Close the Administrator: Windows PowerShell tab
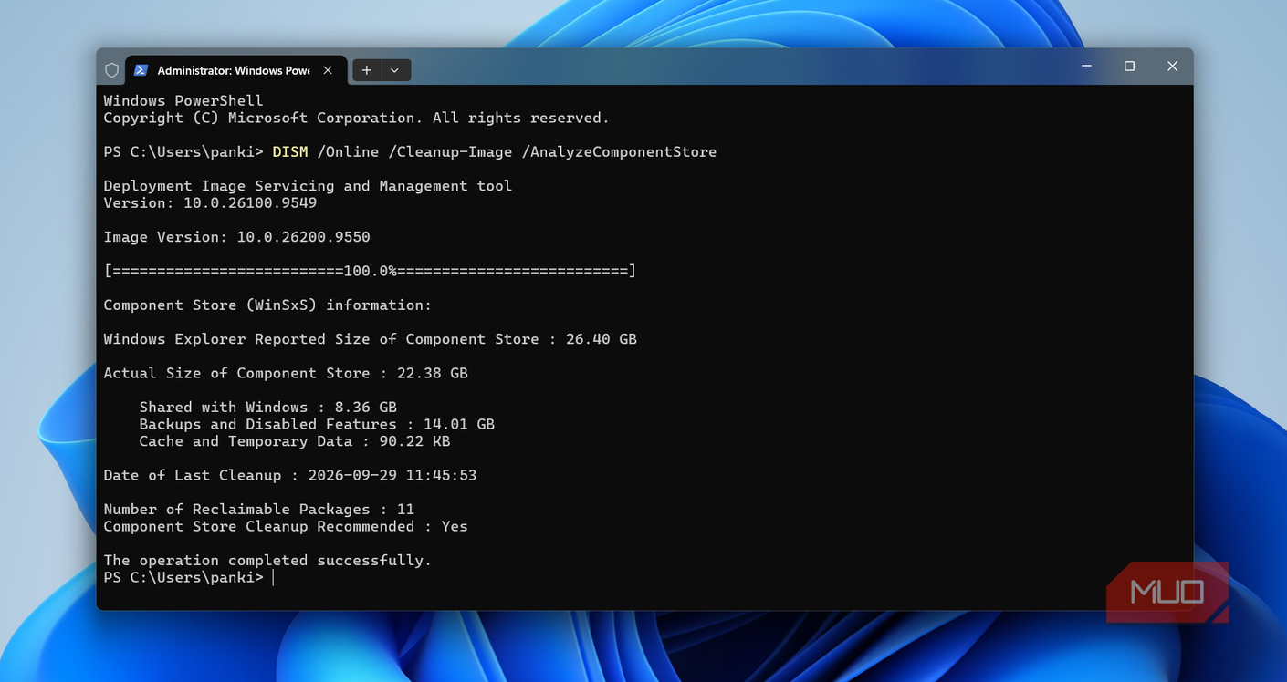 [328, 70]
